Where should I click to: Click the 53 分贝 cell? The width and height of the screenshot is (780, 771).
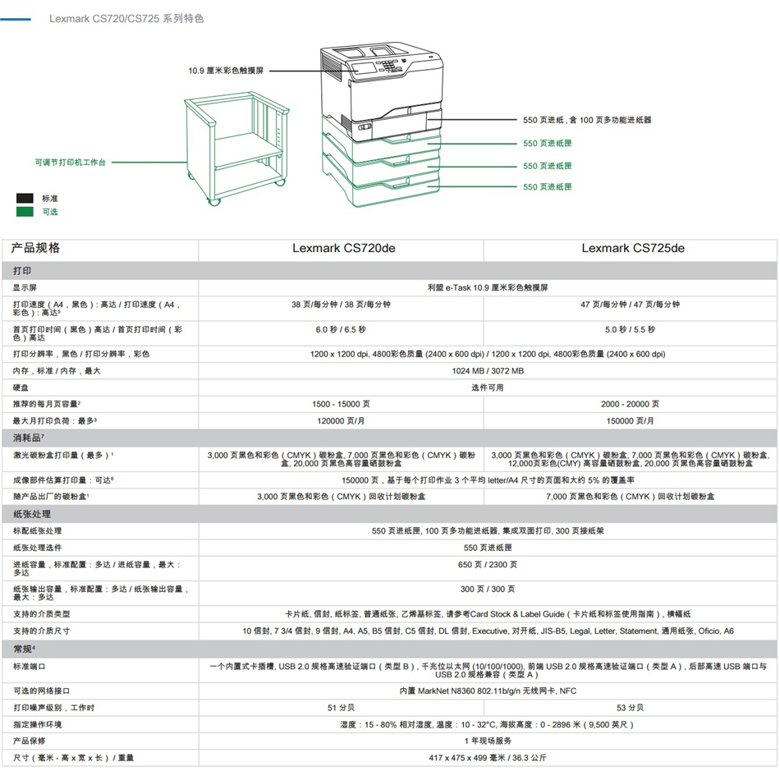click(630, 707)
